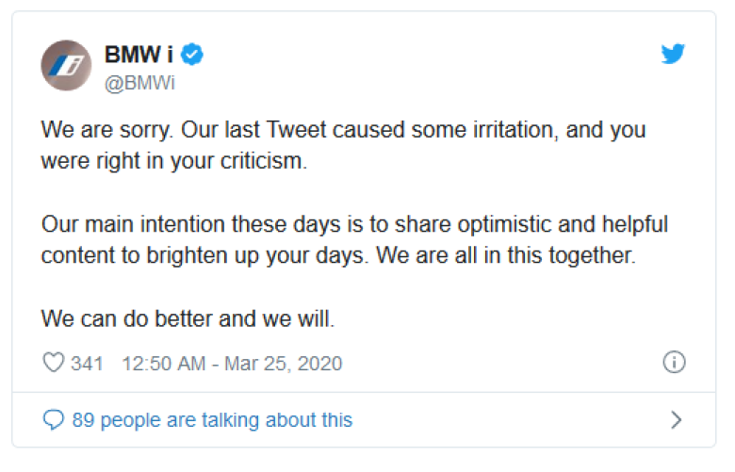Viewport: 735px width, 472px height.
Task: Like the tweet using the heart icon
Action: tap(54, 363)
